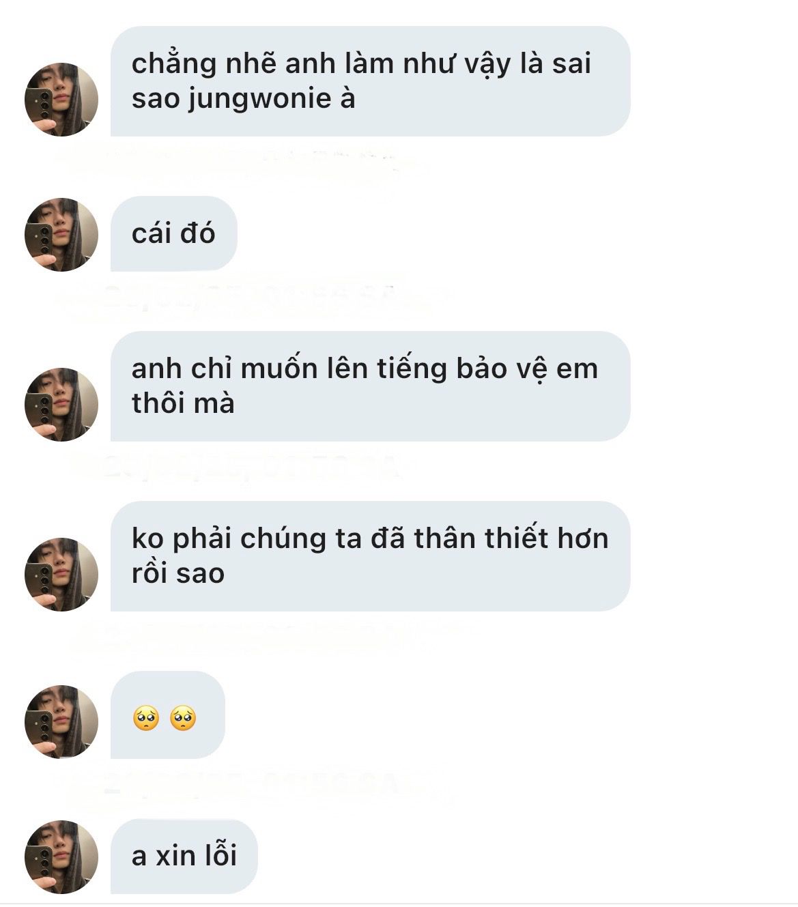The height and width of the screenshot is (907, 798).
Task: Click blurred timestamp beneath the 'thôi mà' message
Action: pyautogui.click(x=236, y=466)
